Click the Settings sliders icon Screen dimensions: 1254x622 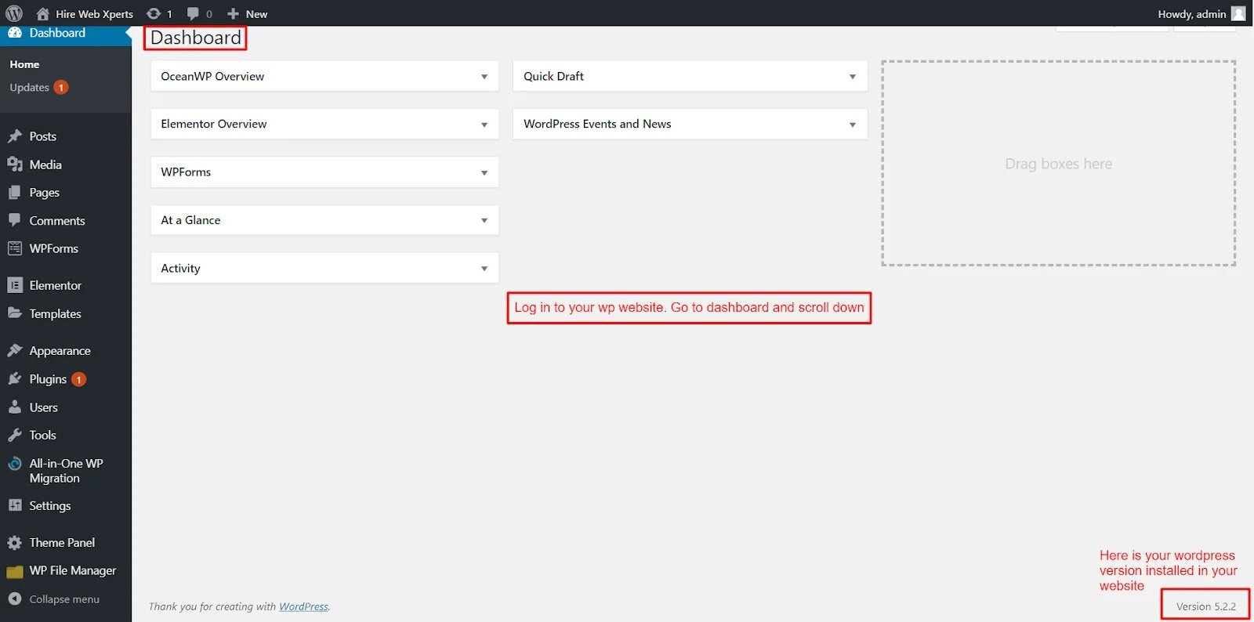tap(14, 505)
